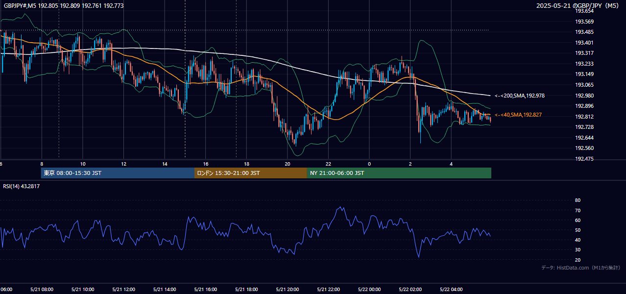Click price axis value 193.654
Viewport: 626px width, 294px height.
point(584,11)
